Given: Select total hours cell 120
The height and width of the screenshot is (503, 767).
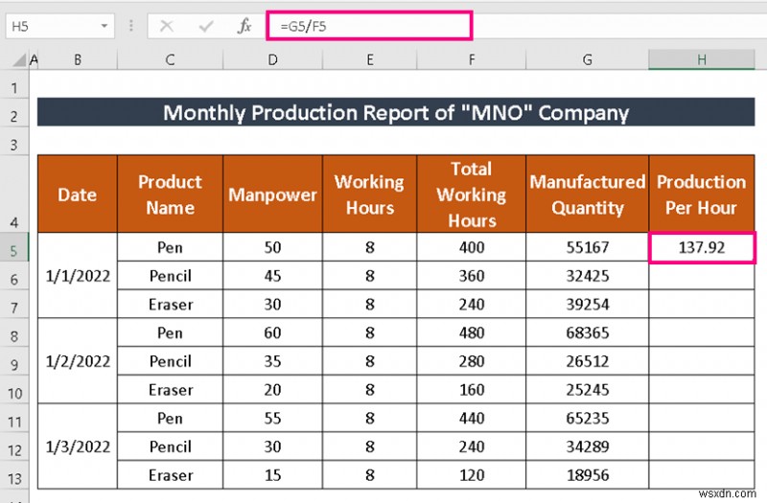Looking at the screenshot, I should pos(472,474).
